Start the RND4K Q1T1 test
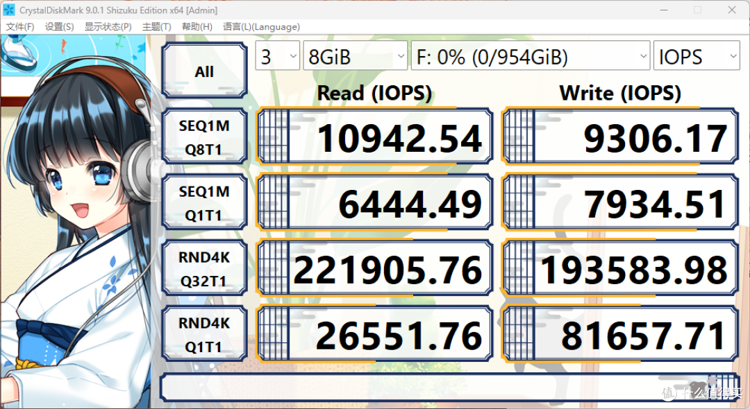This screenshot has height=409, width=750. point(204,334)
